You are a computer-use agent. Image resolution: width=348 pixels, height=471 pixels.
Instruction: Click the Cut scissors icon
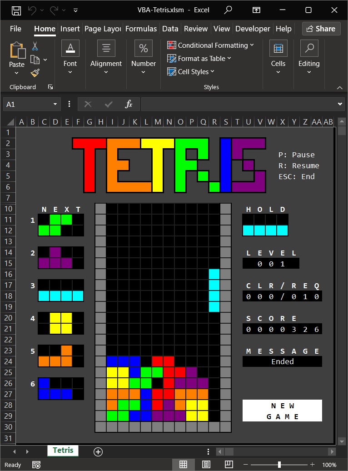coord(35,46)
